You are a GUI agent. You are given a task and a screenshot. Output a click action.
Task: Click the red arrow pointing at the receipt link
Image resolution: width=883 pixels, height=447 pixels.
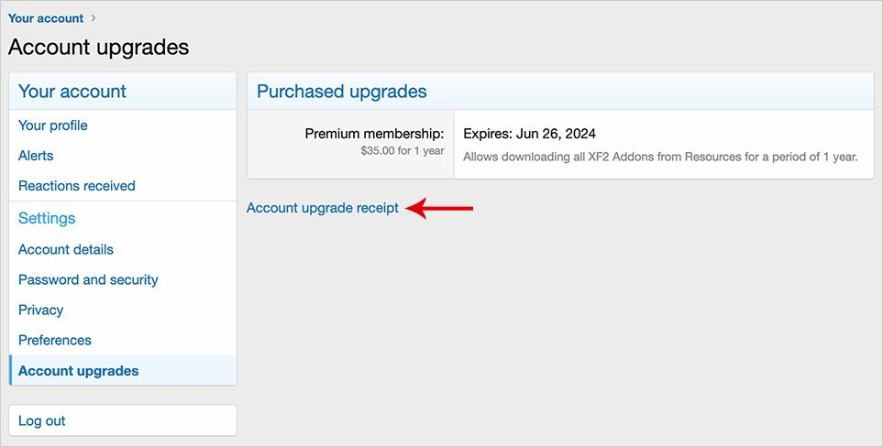(x=440, y=209)
